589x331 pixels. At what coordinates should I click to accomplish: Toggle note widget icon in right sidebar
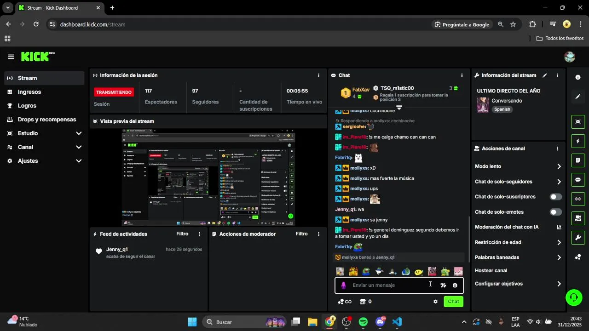[578, 160]
